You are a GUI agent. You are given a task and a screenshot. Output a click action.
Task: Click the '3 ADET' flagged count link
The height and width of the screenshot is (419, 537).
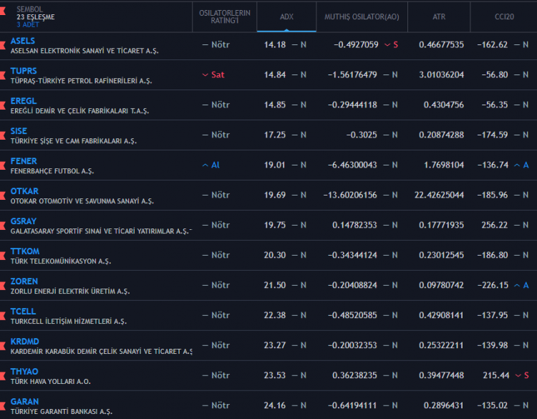[x=28, y=24]
